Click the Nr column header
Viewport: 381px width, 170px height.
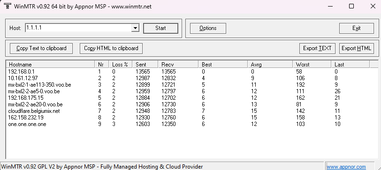(x=101, y=64)
